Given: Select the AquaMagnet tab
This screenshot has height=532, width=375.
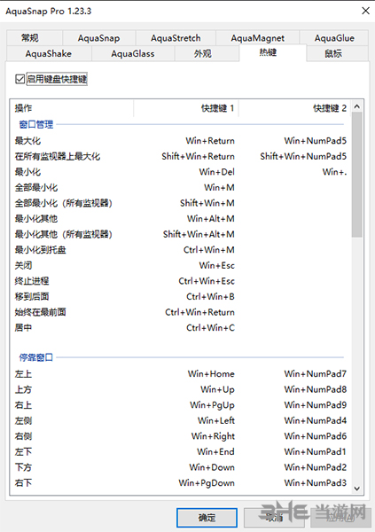Looking at the screenshot, I should [x=257, y=38].
